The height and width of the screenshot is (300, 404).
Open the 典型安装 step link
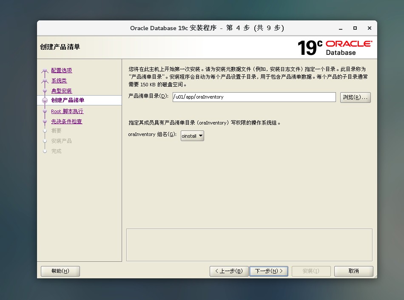62,91
